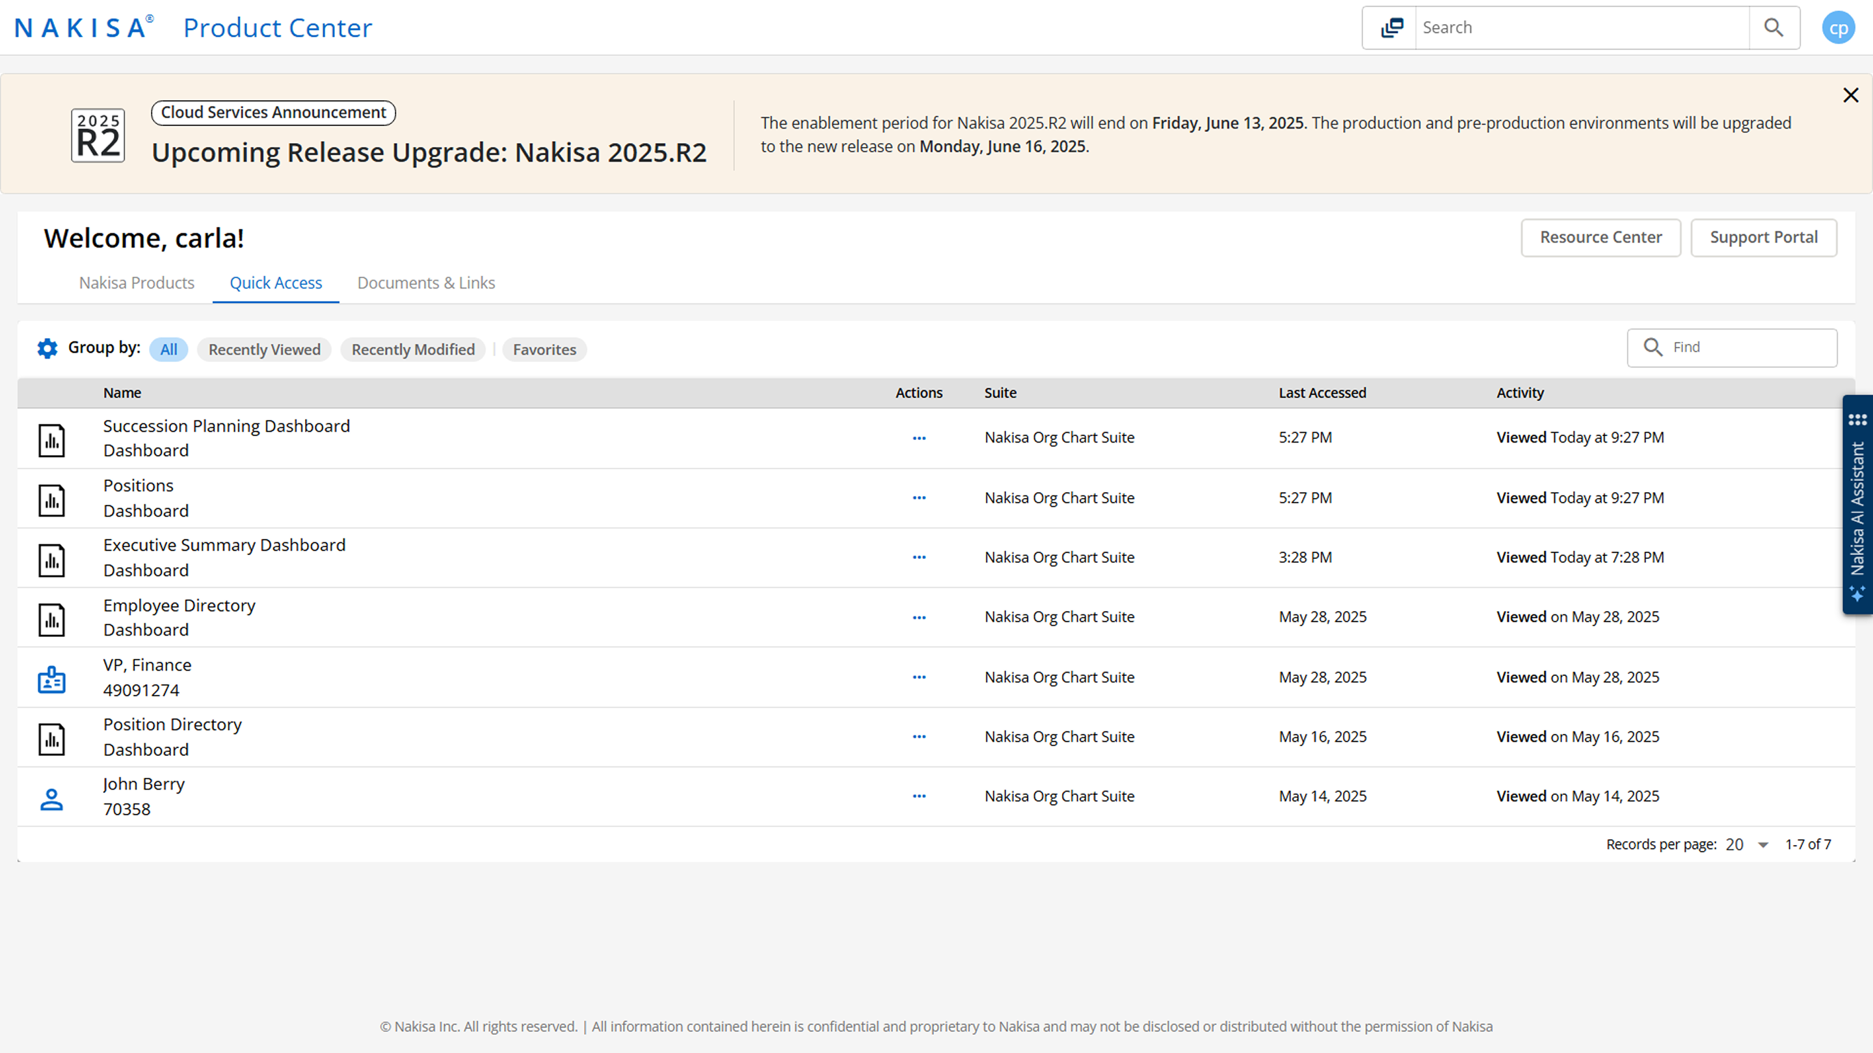
Task: Click the magnifier search button in header
Action: 1773,27
